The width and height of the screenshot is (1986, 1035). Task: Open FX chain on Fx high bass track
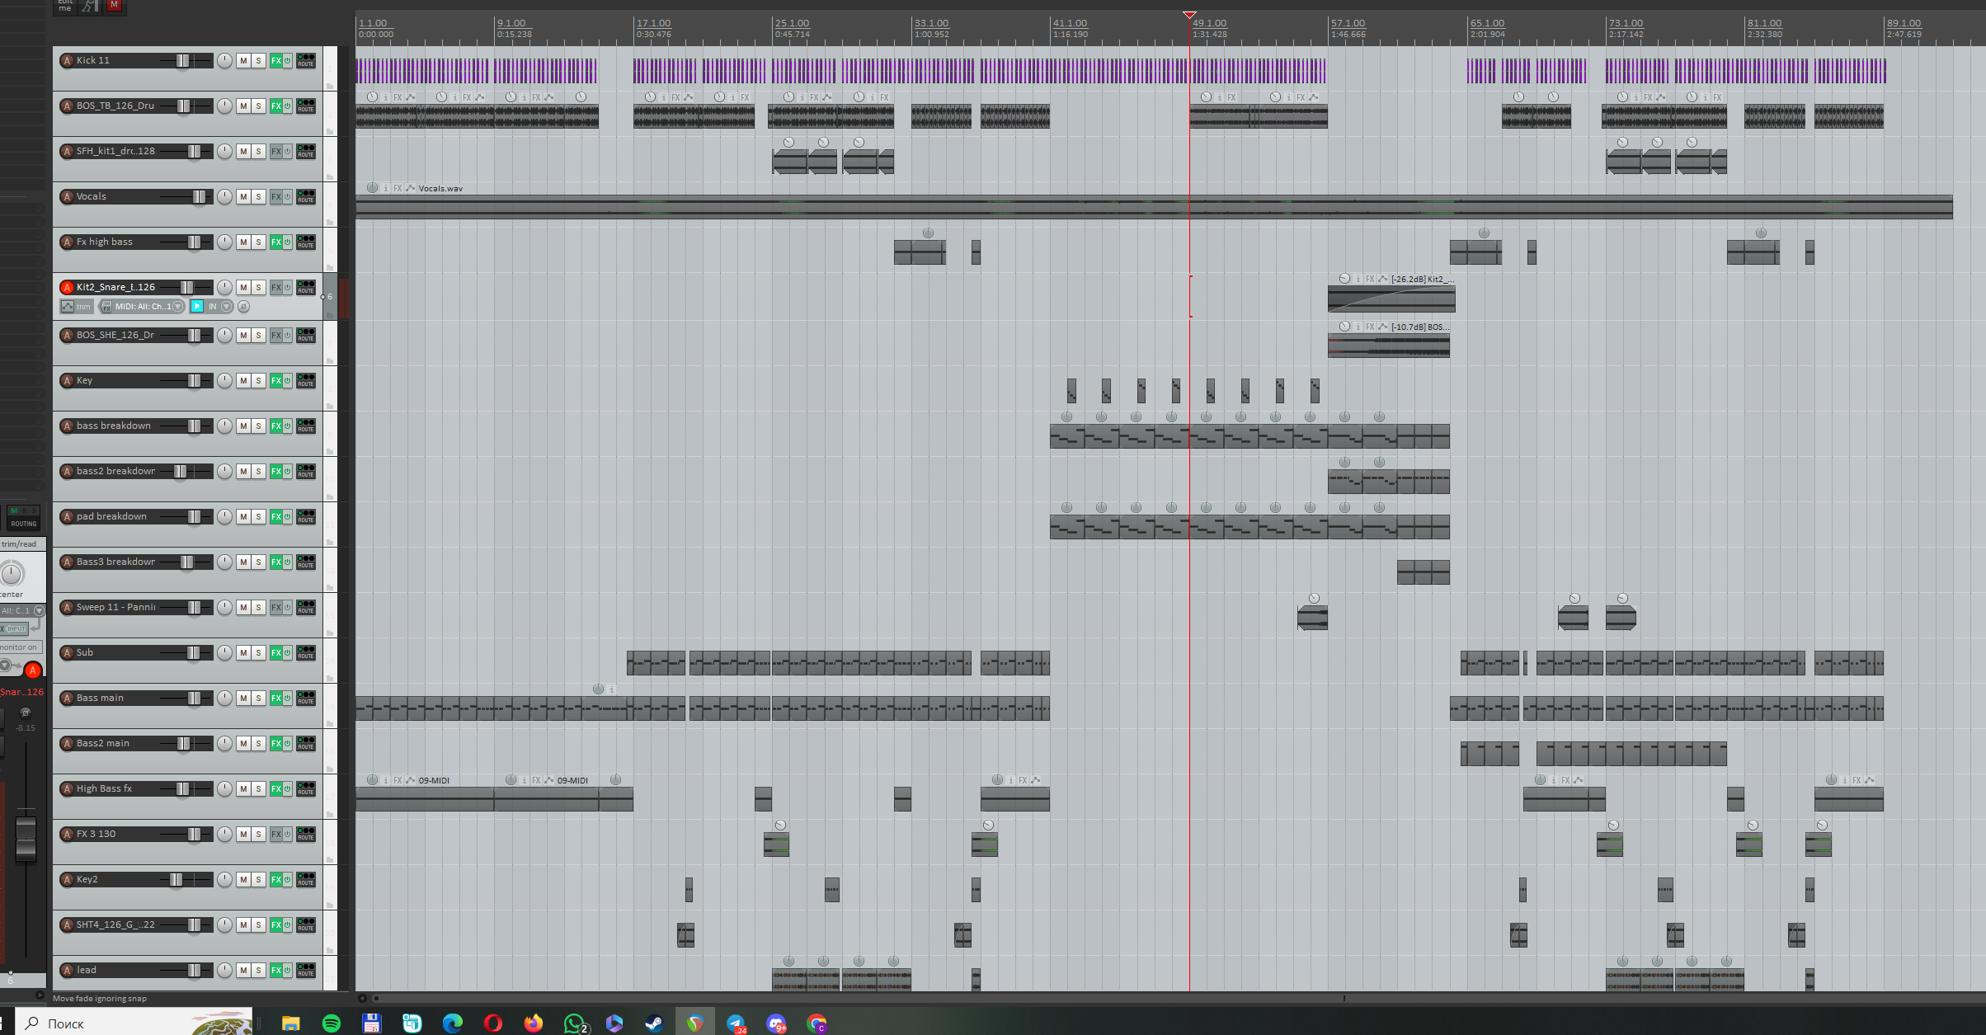click(276, 242)
